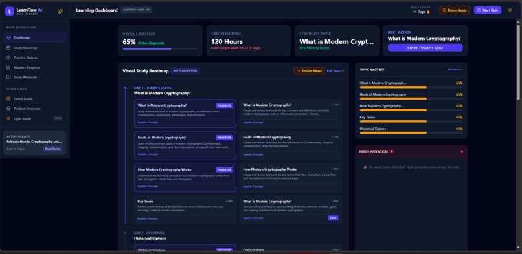This screenshot has height=254, width=522.
Task: Click the AUTO-ADJUSTING badge
Action: click(x=185, y=70)
